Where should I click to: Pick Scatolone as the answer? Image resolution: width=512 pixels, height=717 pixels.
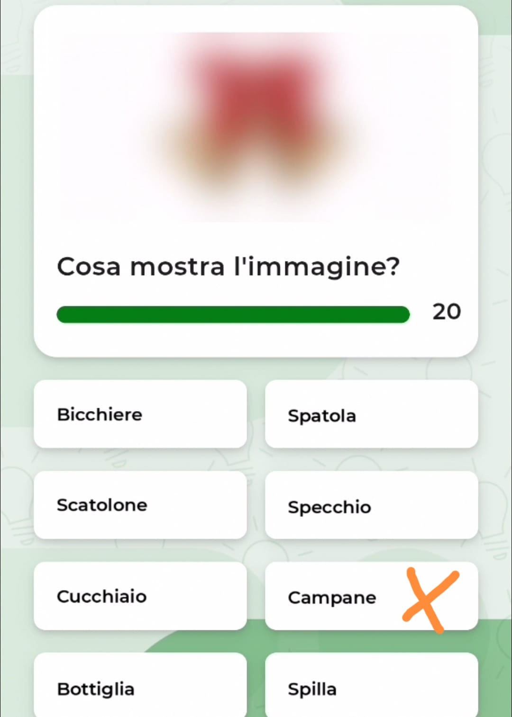pyautogui.click(x=140, y=505)
